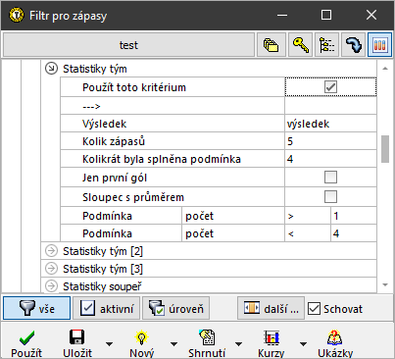Viewport: 395px width, 359px height.
Task: Open dropdown arrow next to Nový
Action: pos(174,344)
